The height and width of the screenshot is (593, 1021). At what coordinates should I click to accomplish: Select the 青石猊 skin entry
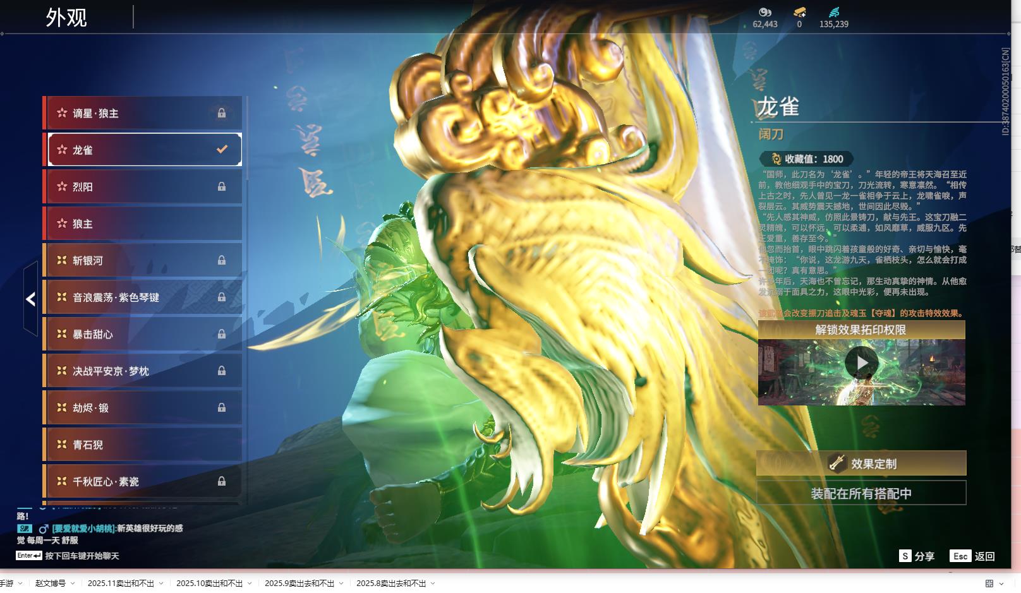coord(143,445)
